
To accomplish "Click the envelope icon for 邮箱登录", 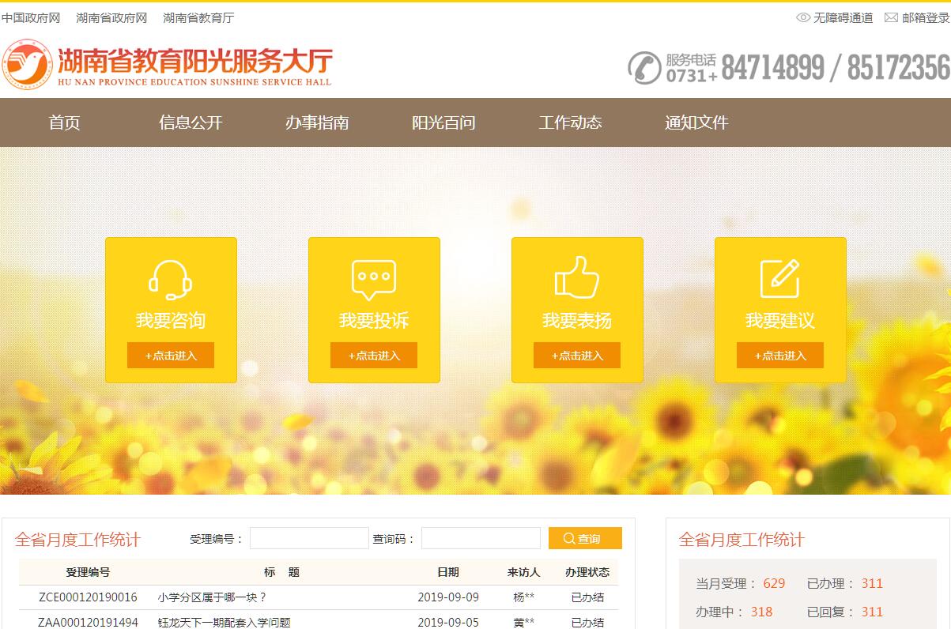I will pyautogui.click(x=891, y=17).
